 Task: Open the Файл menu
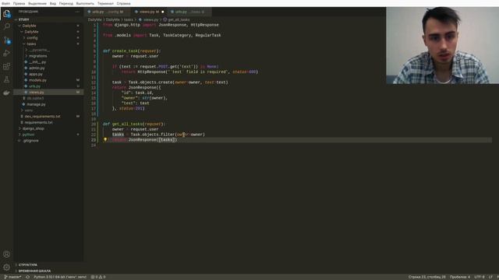5,3
